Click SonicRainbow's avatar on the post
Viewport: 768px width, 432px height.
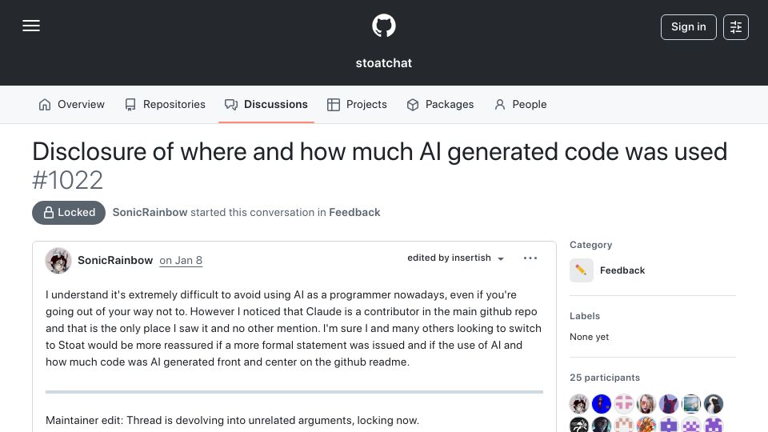coord(58,260)
